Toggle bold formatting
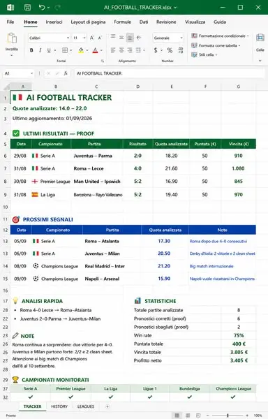 point(31,50)
